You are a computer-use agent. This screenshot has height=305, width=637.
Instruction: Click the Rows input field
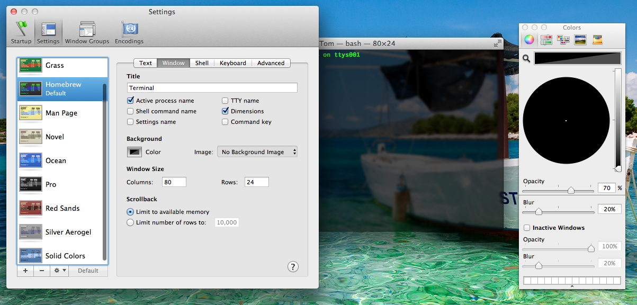click(257, 182)
